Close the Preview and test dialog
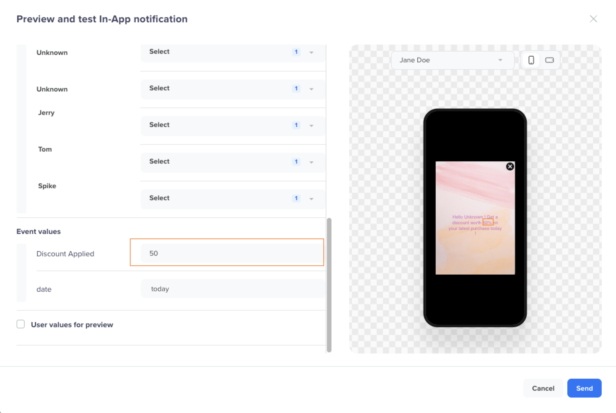 [x=594, y=19]
